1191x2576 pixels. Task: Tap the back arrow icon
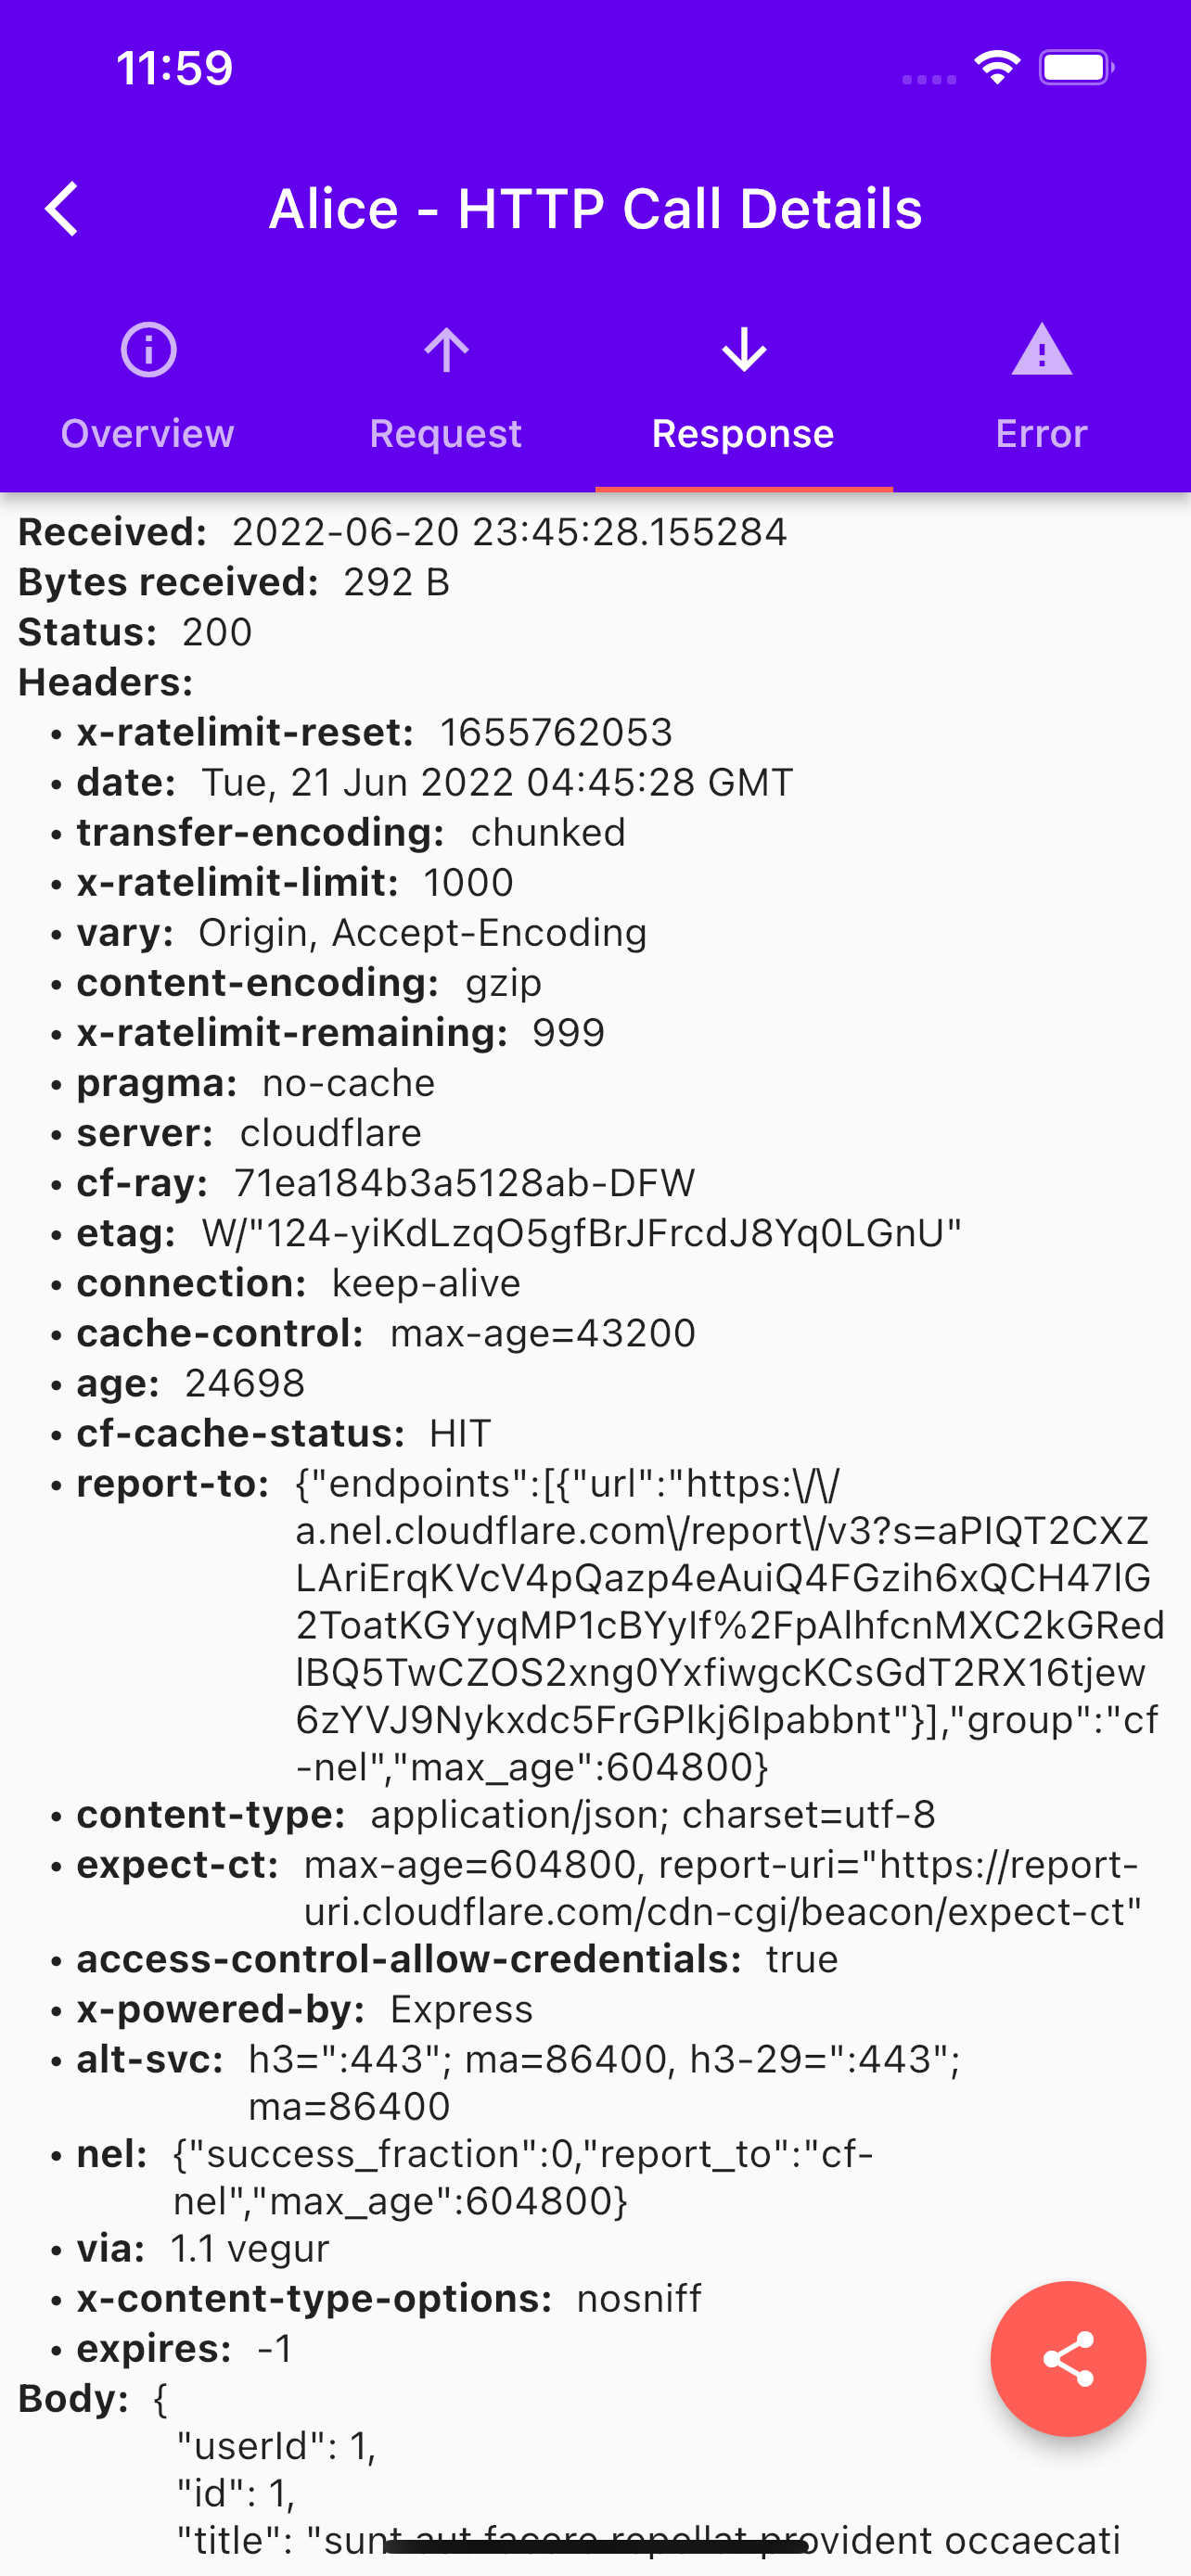click(62, 209)
